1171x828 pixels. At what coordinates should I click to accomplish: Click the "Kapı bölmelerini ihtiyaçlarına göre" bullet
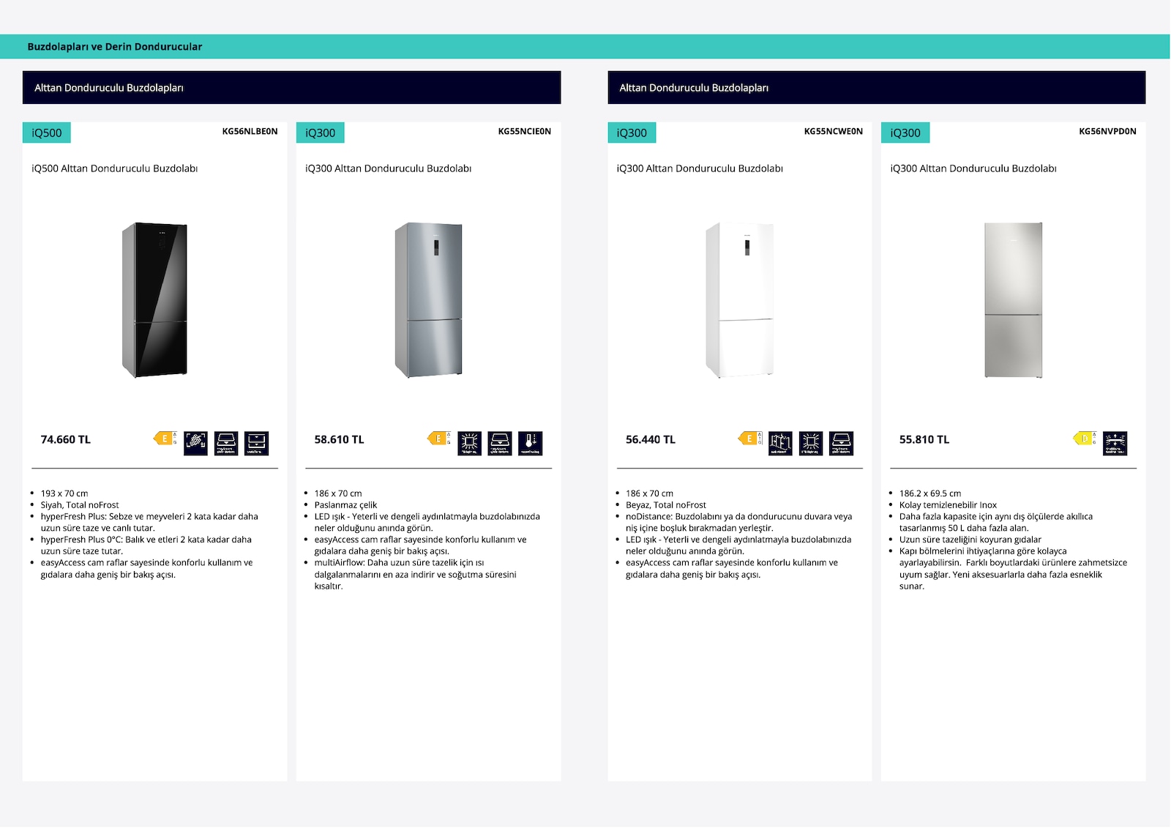pos(1014,568)
